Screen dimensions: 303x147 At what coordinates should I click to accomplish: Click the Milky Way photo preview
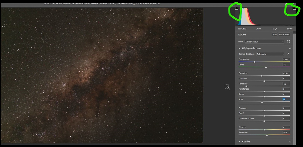pos(102,75)
